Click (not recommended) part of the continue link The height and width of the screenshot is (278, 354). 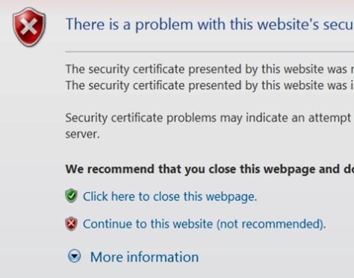click(271, 224)
